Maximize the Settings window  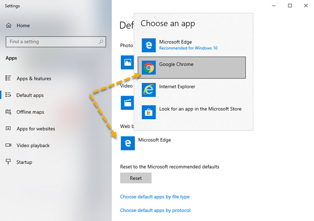pyautogui.click(x=290, y=5)
